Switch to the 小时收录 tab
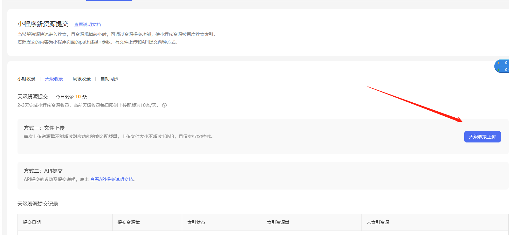Image resolution: width=509 pixels, height=235 pixels. point(26,79)
